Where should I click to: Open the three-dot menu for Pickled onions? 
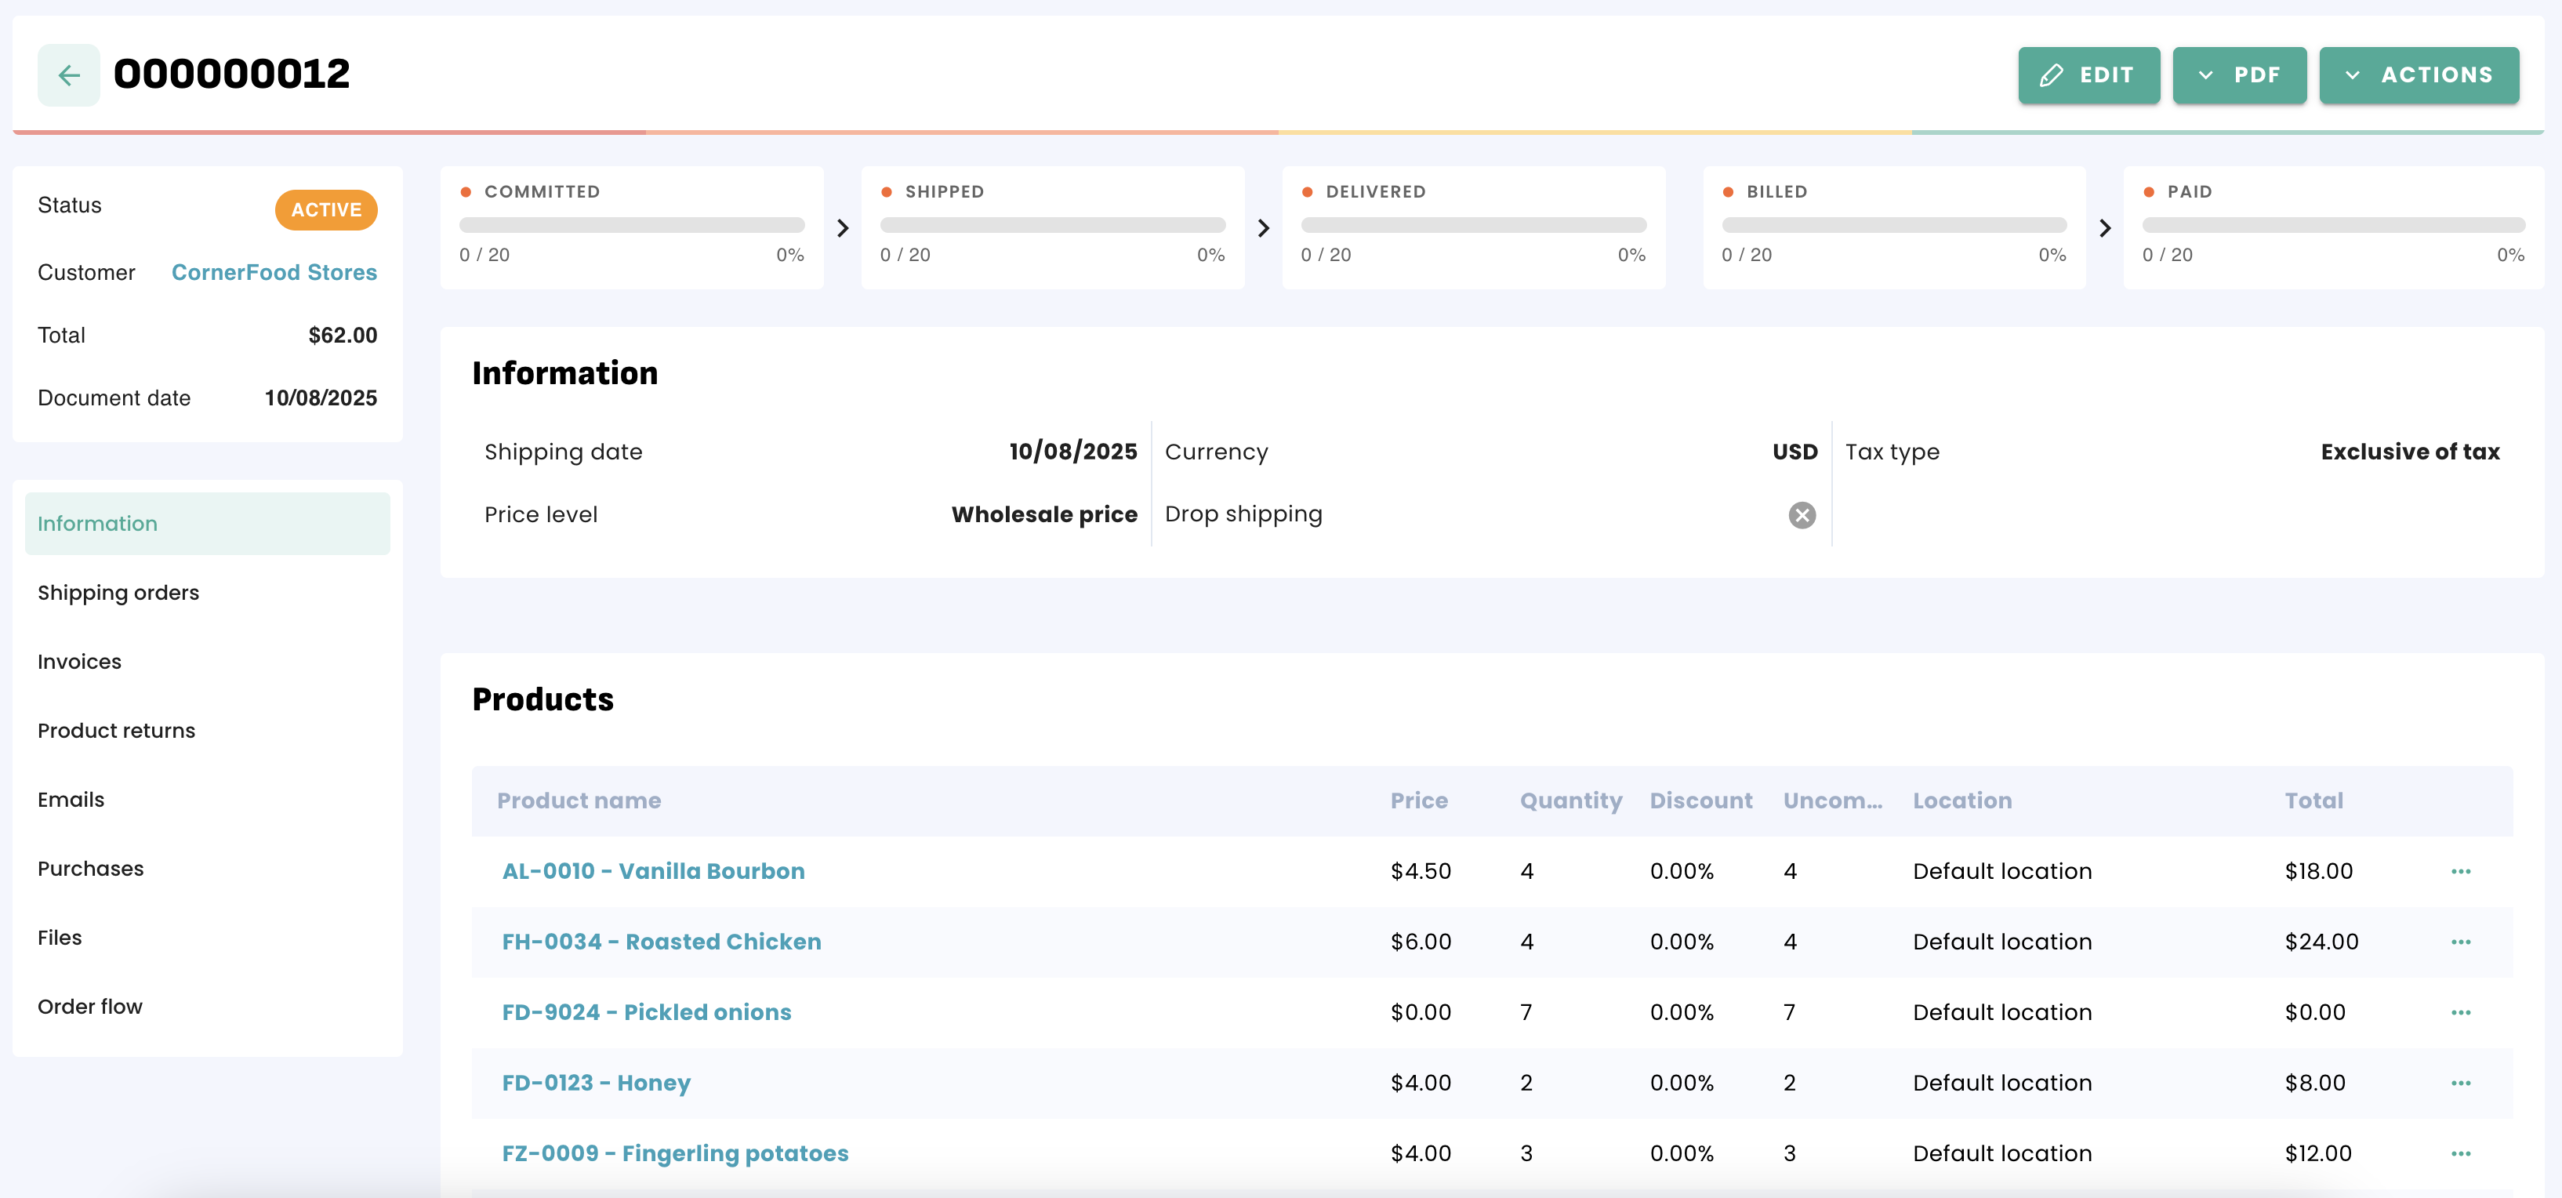point(2461,1012)
